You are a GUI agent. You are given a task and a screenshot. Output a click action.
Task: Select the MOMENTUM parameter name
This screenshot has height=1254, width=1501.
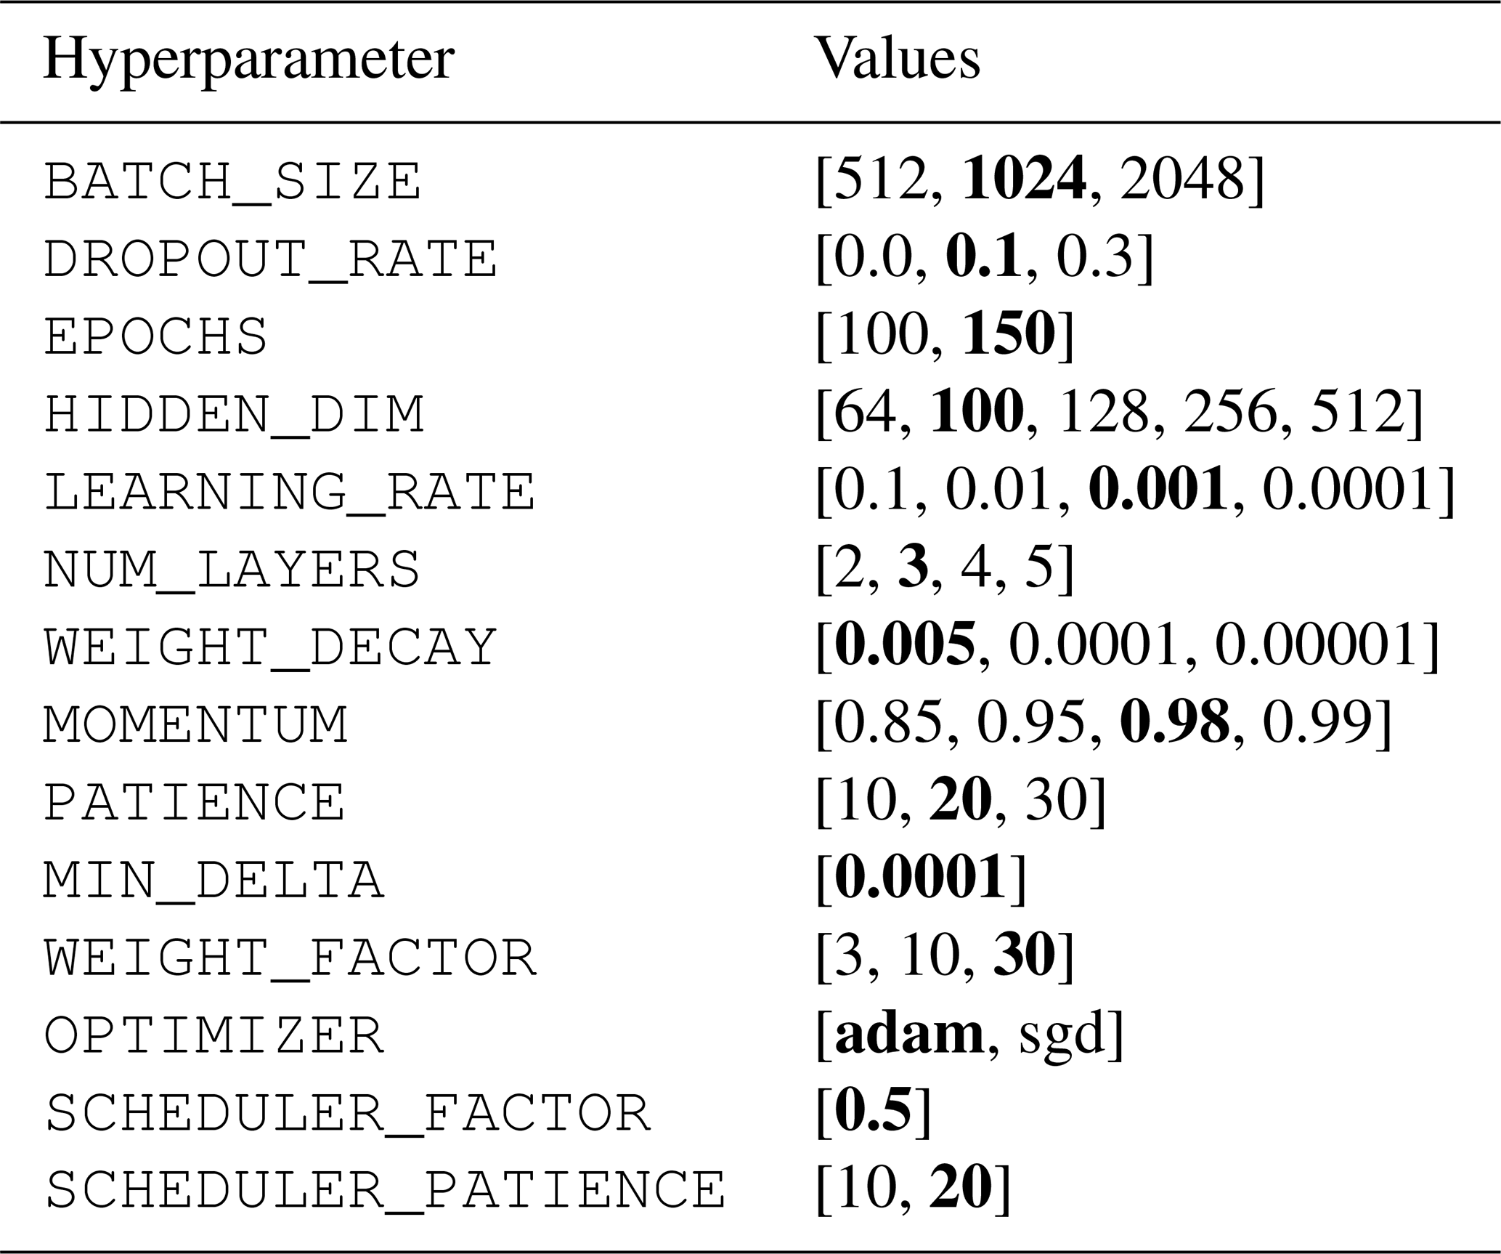click(196, 725)
